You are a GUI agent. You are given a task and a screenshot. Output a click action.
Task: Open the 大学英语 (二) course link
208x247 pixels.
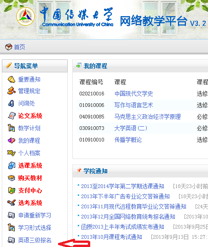pos(131,128)
